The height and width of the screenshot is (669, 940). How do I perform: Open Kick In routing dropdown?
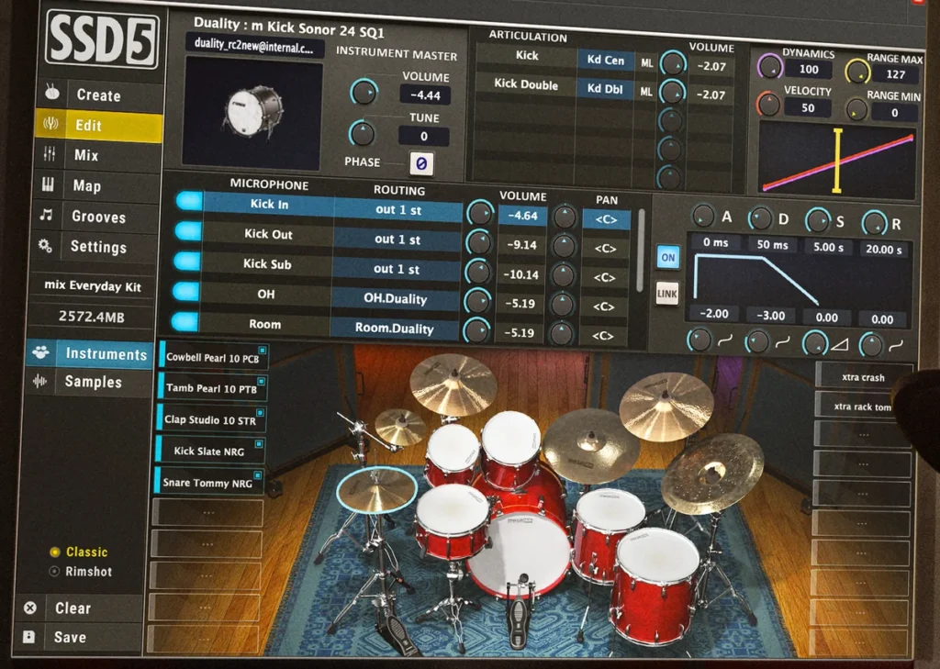398,210
